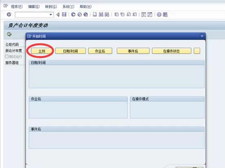The image size is (225, 168).
Task: Click the 作业后 button
Action: pyautogui.click(x=100, y=51)
